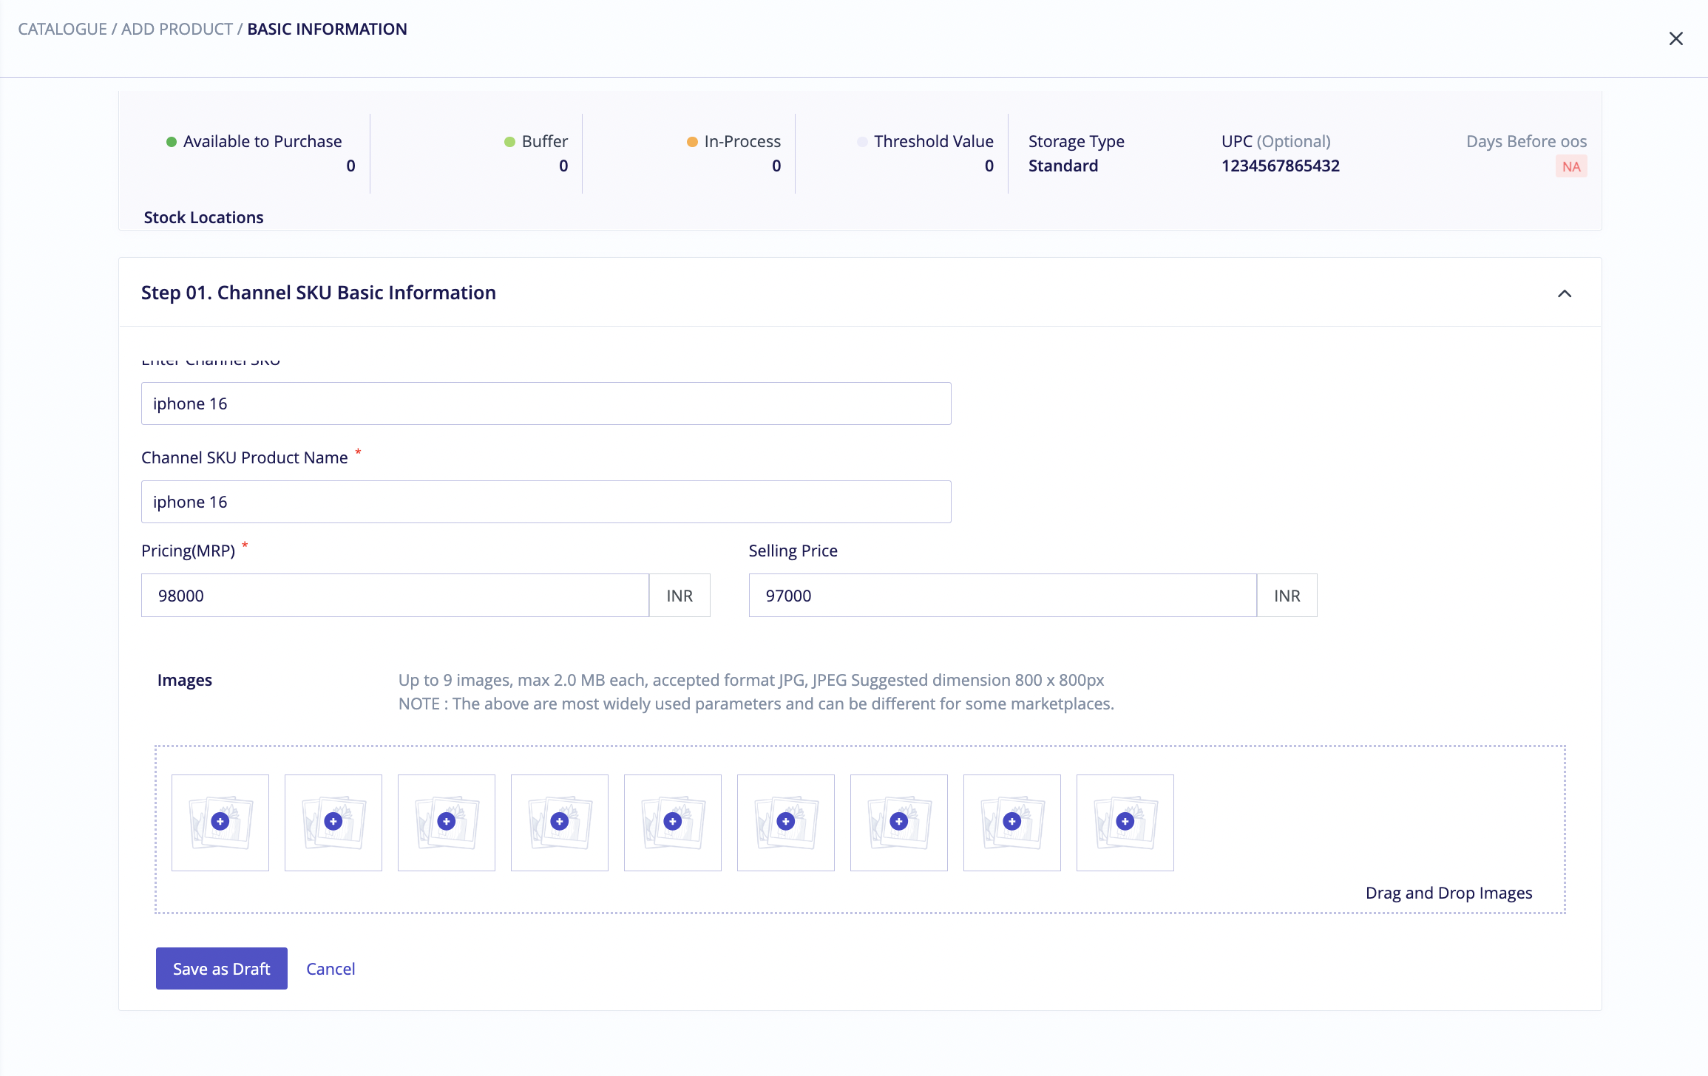The height and width of the screenshot is (1076, 1708).
Task: Click the Drag and Drop Images area
Action: coord(1448,892)
